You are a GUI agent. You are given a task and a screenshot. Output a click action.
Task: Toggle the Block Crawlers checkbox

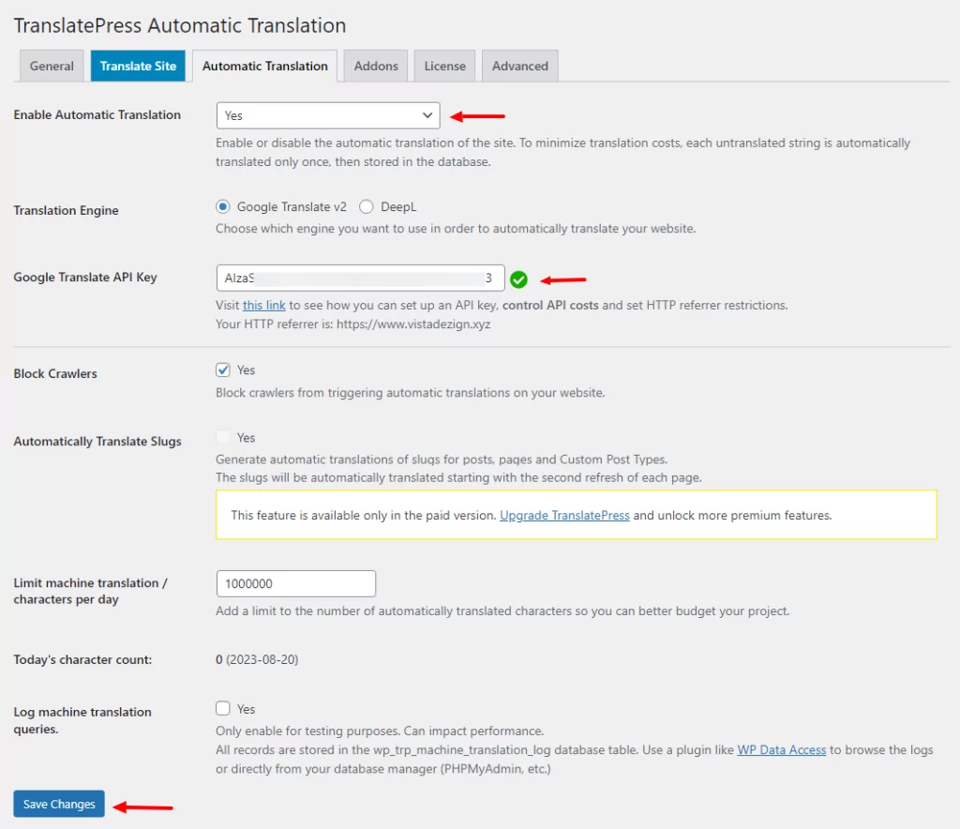coord(223,369)
